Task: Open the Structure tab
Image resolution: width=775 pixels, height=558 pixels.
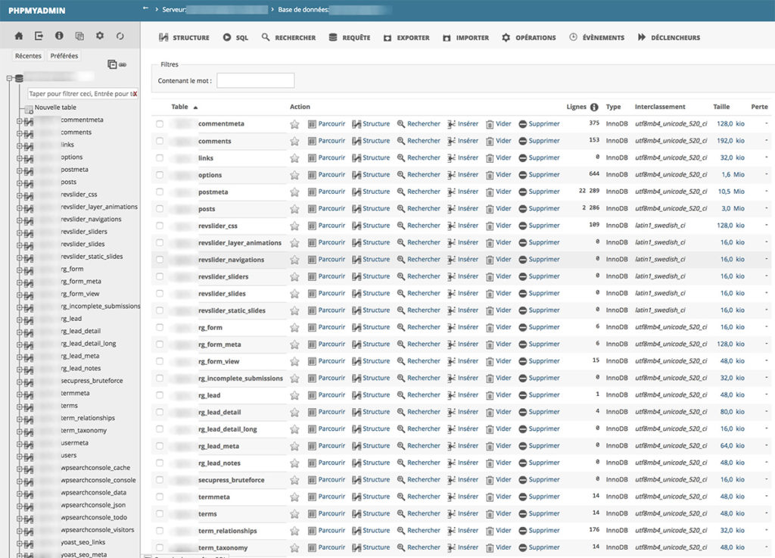Action: tap(184, 38)
